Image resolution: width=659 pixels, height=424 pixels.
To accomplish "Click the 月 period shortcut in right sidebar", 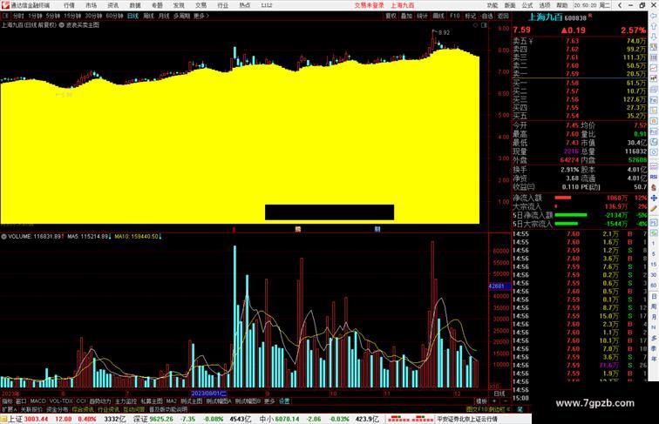I will click(654, 317).
